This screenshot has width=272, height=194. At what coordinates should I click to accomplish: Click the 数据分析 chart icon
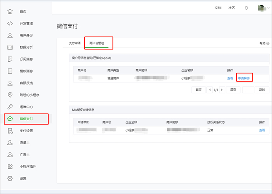[10, 47]
